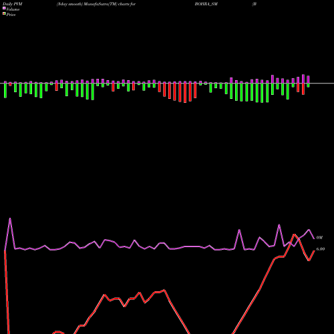Click the 'BOHRA_SM' symbol label

(206, 4)
